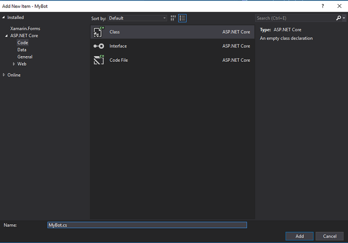This screenshot has height=243, width=348.
Task: Switch to medium icons list view
Action: pos(182,18)
